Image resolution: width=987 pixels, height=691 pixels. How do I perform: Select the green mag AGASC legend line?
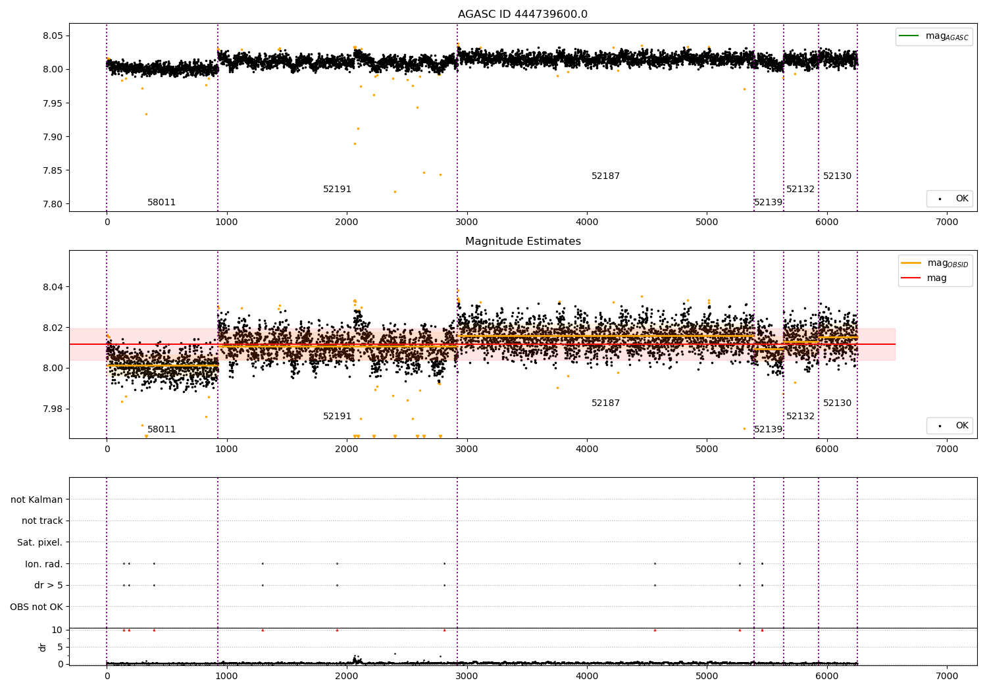[x=911, y=36]
